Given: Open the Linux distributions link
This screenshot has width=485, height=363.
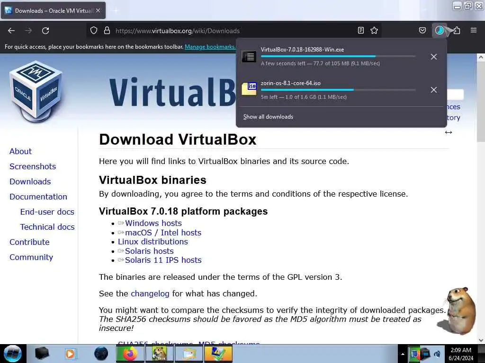Looking at the screenshot, I should (x=153, y=242).
